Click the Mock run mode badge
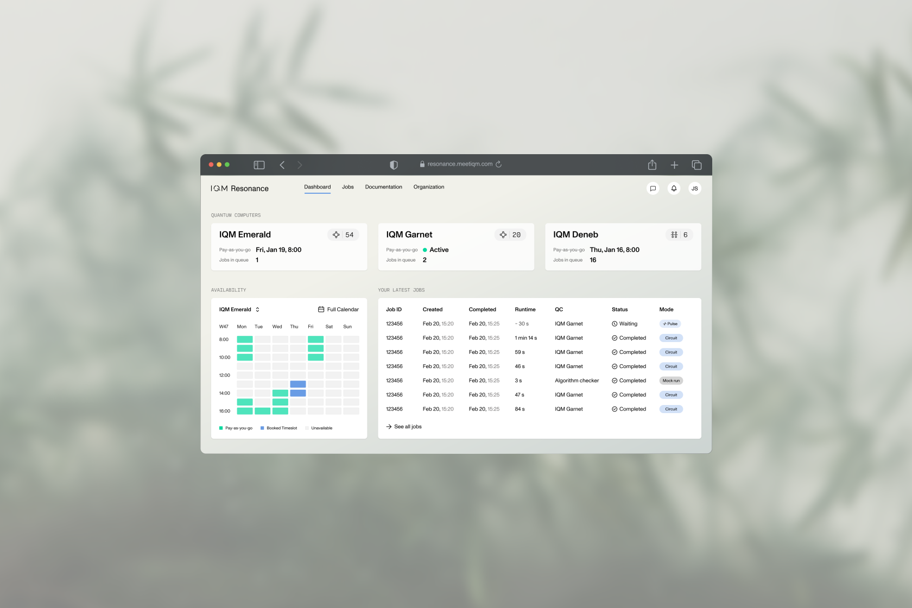The height and width of the screenshot is (608, 912). [x=671, y=381]
